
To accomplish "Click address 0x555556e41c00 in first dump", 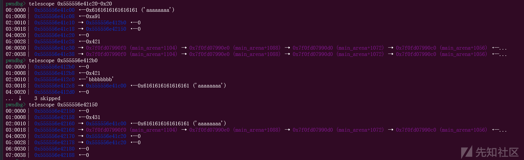I will pyautogui.click(x=55, y=10).
